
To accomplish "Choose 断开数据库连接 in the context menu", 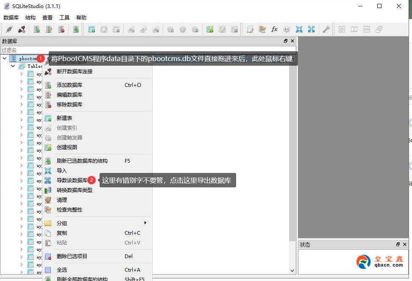I will click(97, 72).
